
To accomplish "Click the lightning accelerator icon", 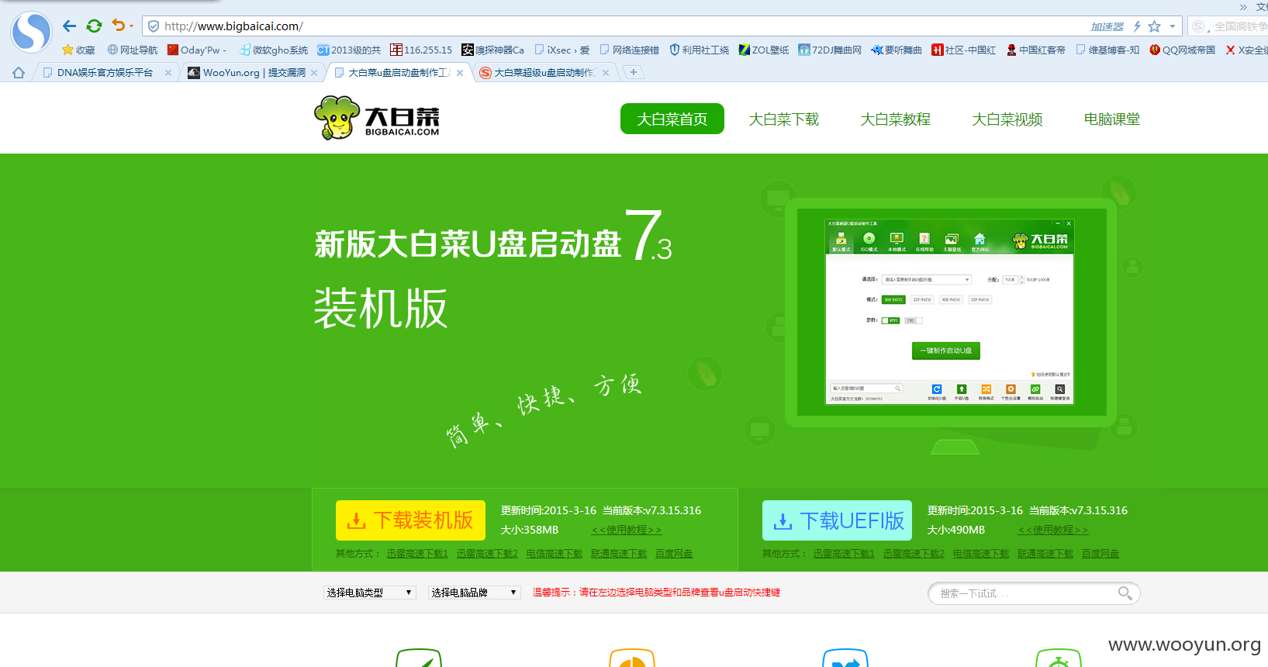I will click(x=1137, y=26).
